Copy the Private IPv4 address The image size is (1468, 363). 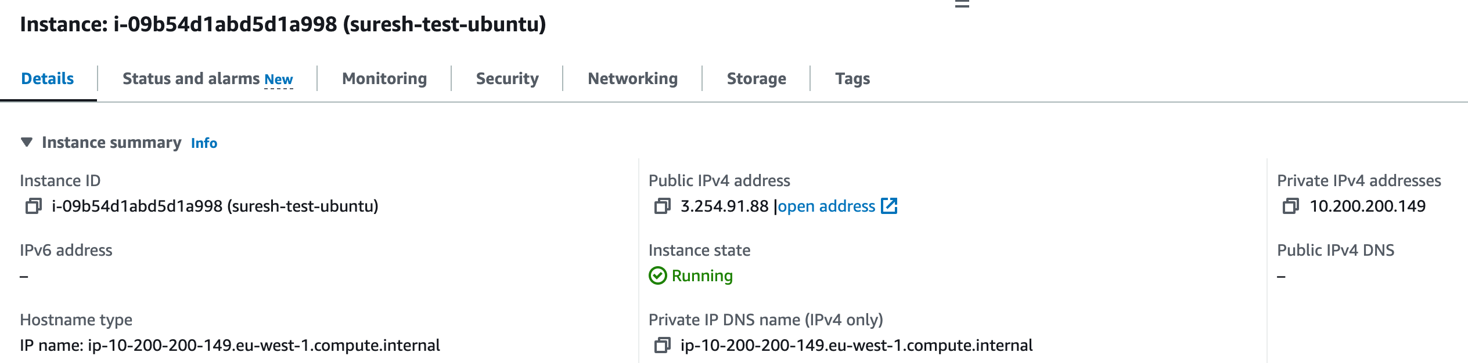[x=1291, y=206]
